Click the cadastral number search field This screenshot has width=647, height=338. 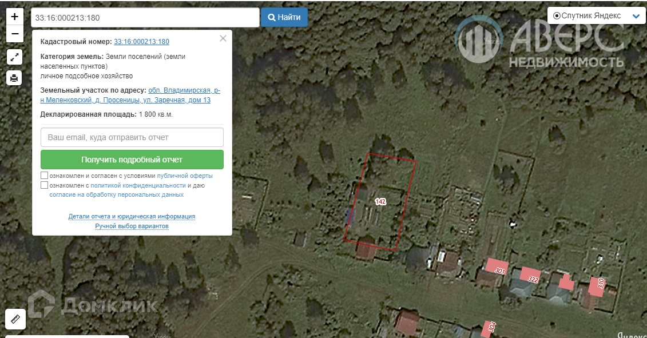[x=145, y=18]
